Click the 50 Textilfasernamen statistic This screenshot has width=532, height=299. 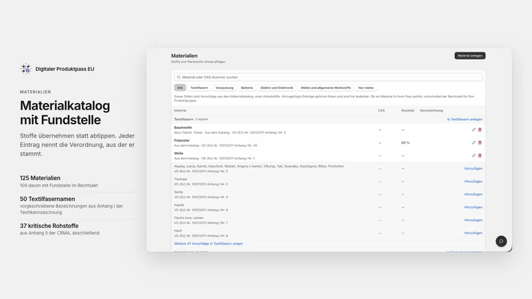pos(47,199)
